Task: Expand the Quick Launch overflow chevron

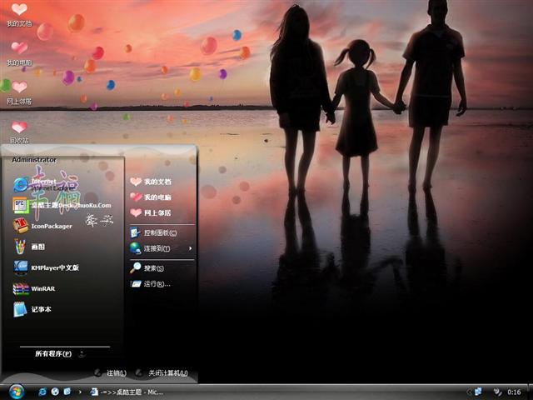Action: (x=80, y=392)
